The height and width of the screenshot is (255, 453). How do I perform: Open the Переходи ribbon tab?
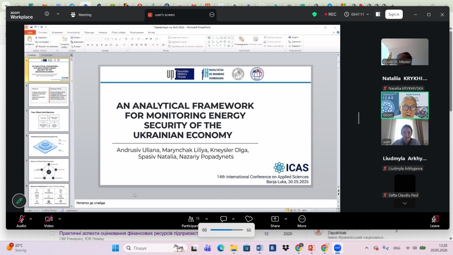point(89,32)
